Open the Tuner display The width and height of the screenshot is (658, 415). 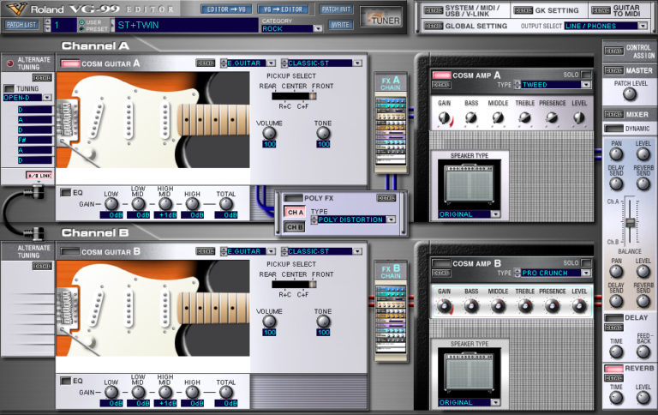point(381,18)
